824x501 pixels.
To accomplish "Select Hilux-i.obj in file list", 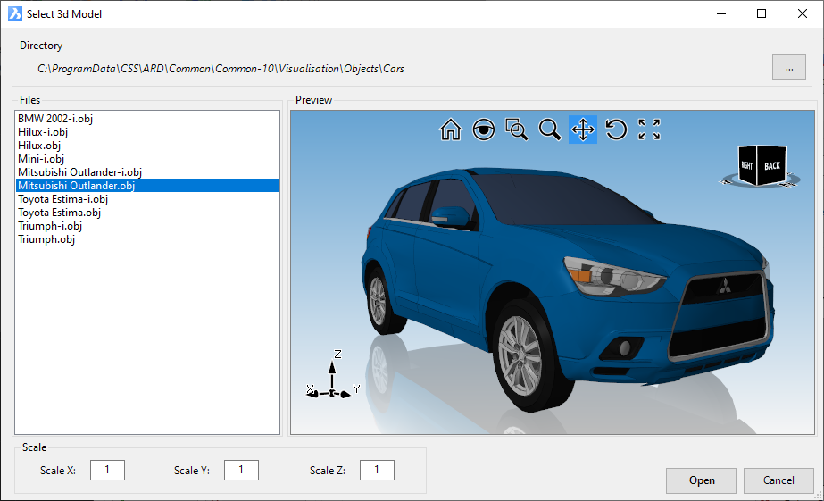I will coord(147,132).
